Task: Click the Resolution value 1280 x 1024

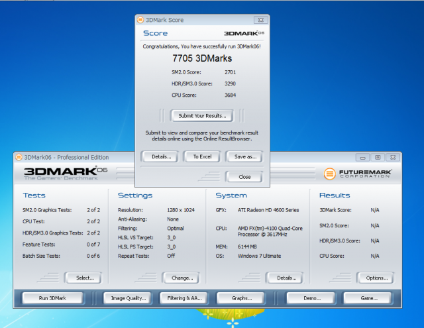Action: pyautogui.click(x=181, y=210)
